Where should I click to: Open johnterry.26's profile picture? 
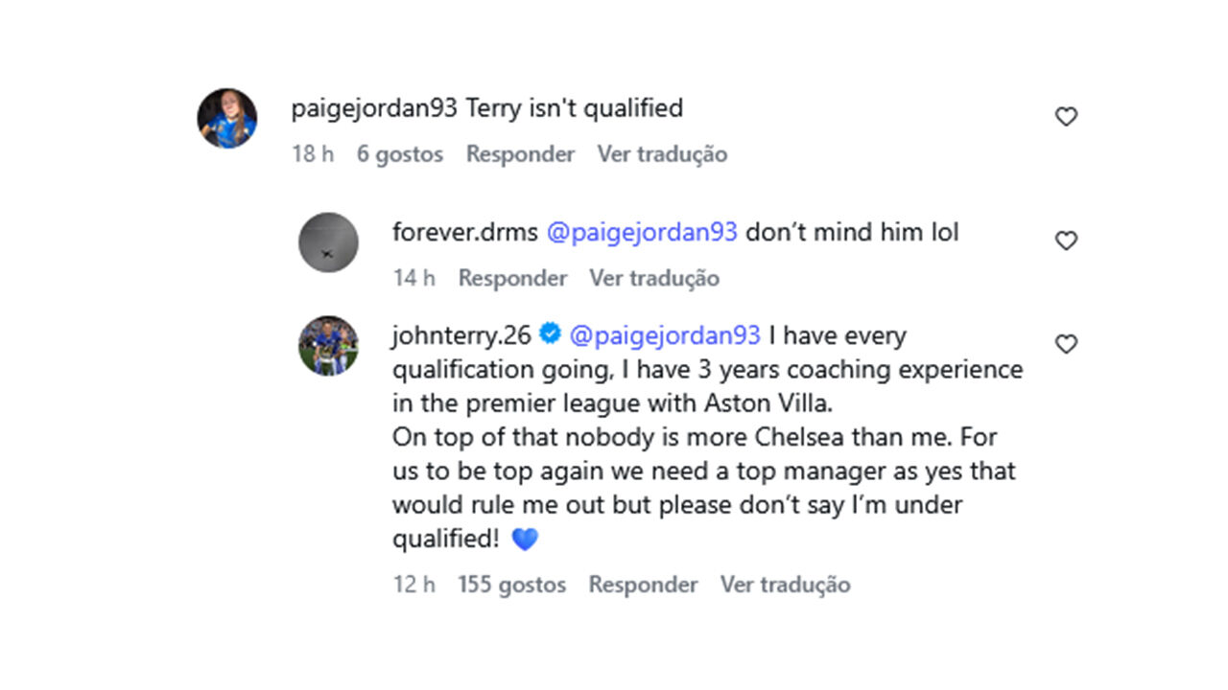pos(328,343)
